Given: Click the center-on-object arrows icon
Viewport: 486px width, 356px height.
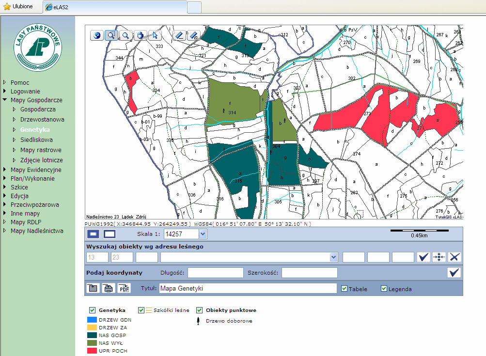Looking at the screenshot, I should [439, 257].
